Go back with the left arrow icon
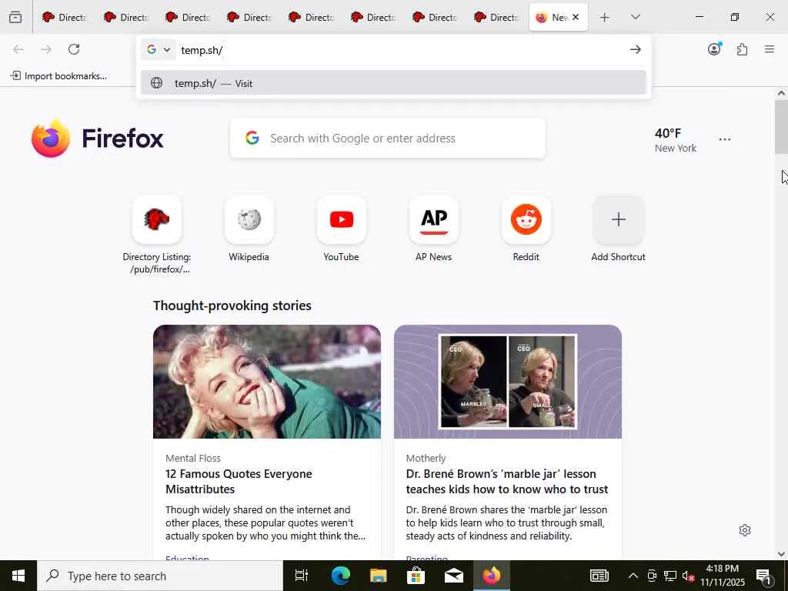788x591 pixels. click(x=18, y=49)
